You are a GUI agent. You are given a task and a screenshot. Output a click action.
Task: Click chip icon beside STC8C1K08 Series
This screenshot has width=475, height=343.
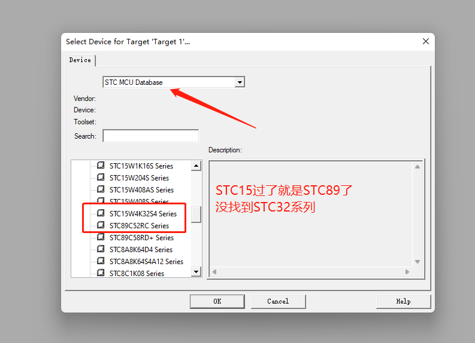(x=101, y=273)
